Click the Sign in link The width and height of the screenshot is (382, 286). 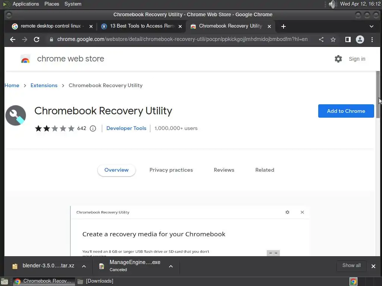click(357, 59)
